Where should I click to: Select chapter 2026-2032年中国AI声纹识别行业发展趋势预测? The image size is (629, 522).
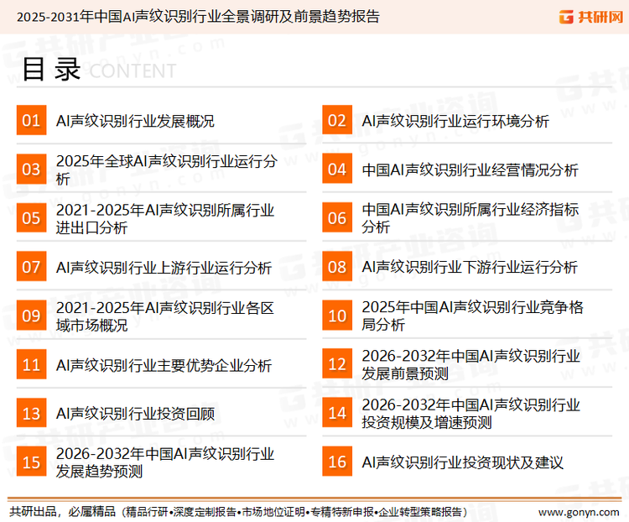165,462
